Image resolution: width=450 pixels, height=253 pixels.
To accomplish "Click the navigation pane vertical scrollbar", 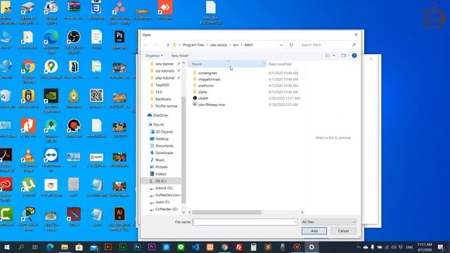I will (x=184, y=149).
